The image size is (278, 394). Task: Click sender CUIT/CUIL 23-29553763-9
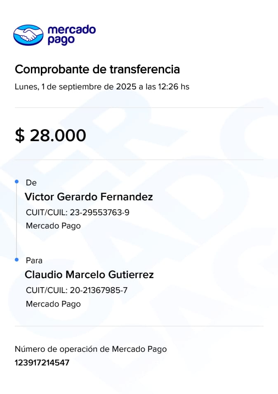pos(99,212)
